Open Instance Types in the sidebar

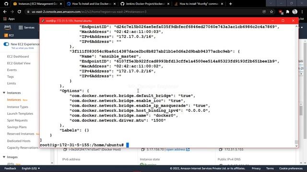click(17, 107)
